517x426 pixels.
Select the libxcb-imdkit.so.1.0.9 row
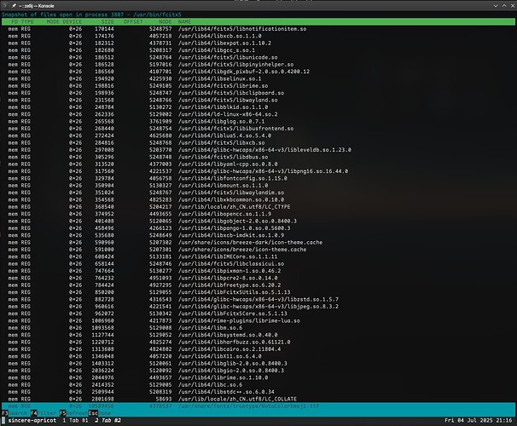[x=258, y=235]
